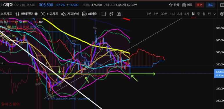Open 지표분석 indicator analysis
Viewport: 224px width, 109px height.
(70, 14)
